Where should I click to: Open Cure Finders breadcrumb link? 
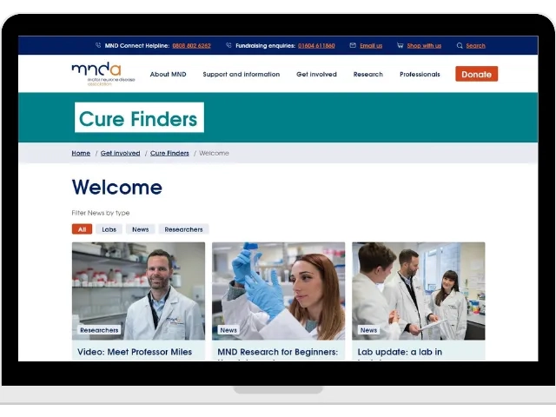tap(169, 153)
